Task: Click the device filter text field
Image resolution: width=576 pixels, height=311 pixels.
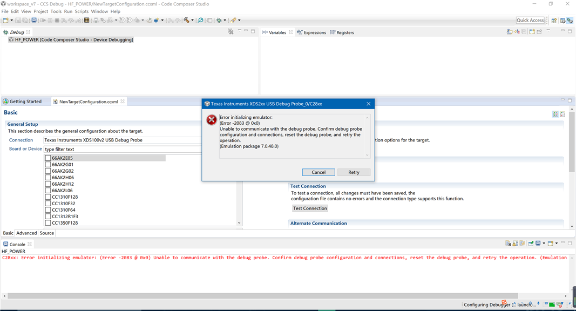Action: point(123,149)
